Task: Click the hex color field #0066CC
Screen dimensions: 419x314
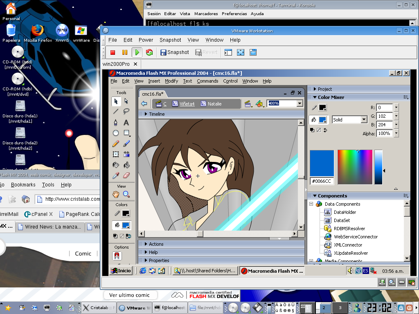Action: [x=322, y=181]
